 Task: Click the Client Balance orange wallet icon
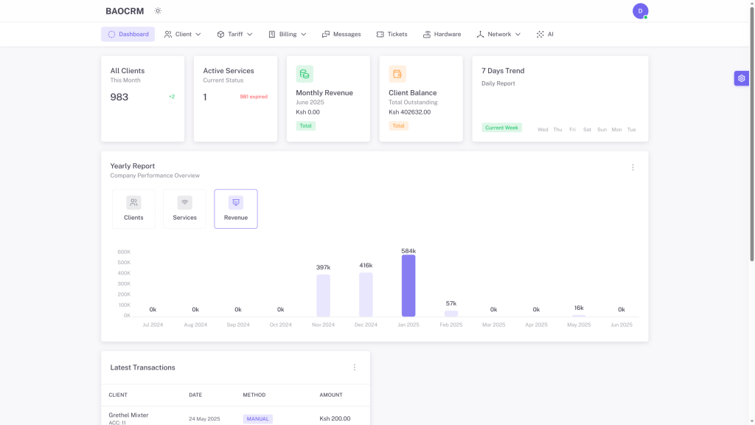click(x=397, y=74)
